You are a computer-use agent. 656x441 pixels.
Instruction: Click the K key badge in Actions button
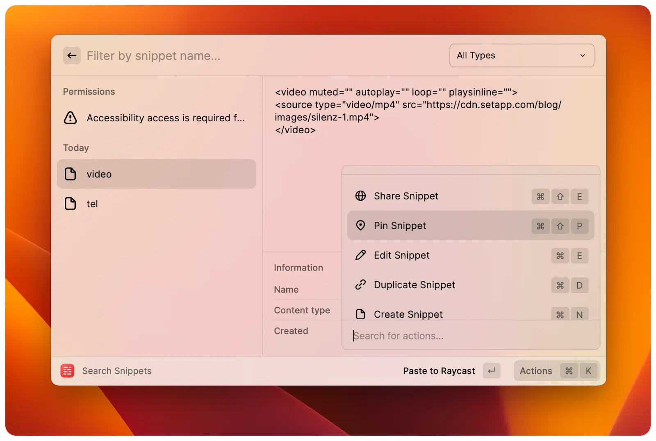pyautogui.click(x=588, y=371)
